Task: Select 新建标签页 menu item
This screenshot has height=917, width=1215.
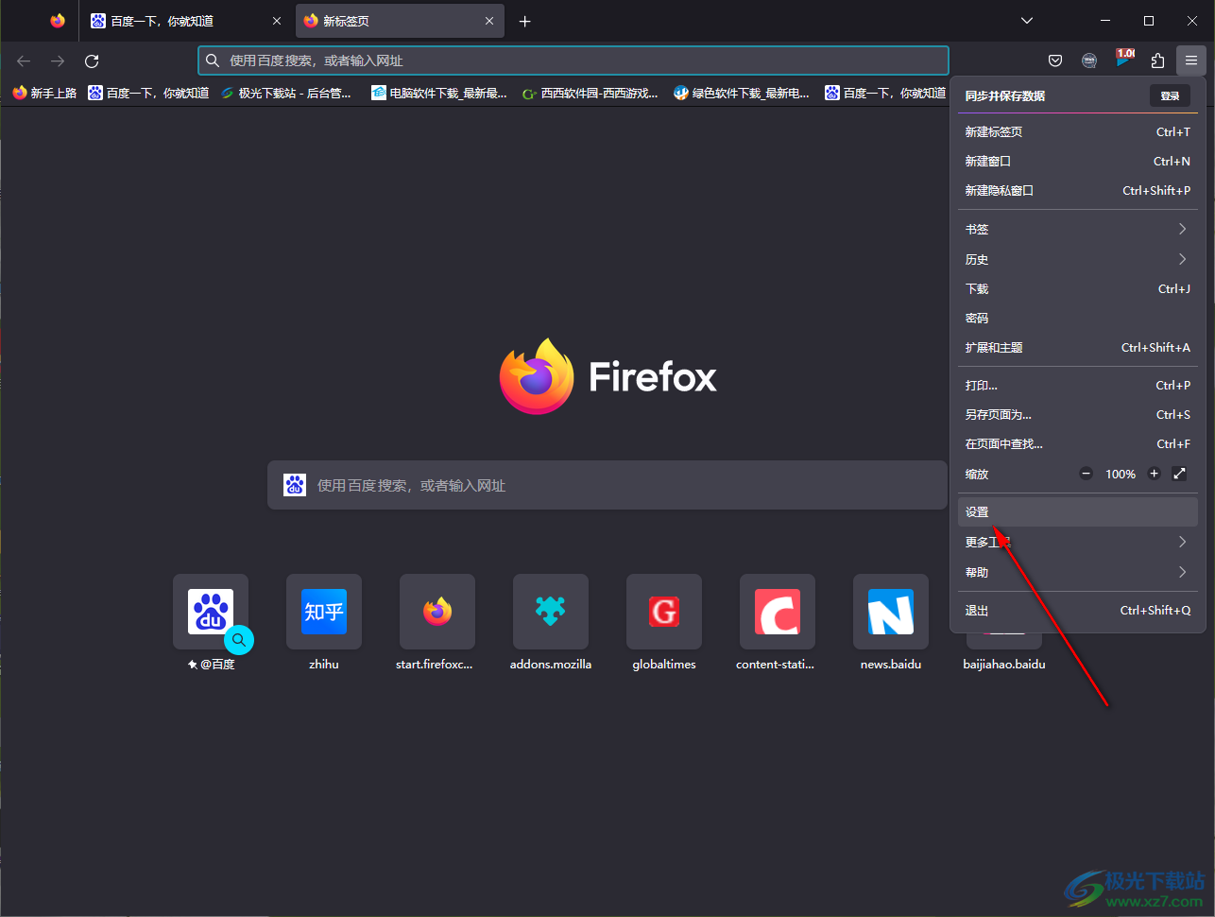Action: [1077, 131]
